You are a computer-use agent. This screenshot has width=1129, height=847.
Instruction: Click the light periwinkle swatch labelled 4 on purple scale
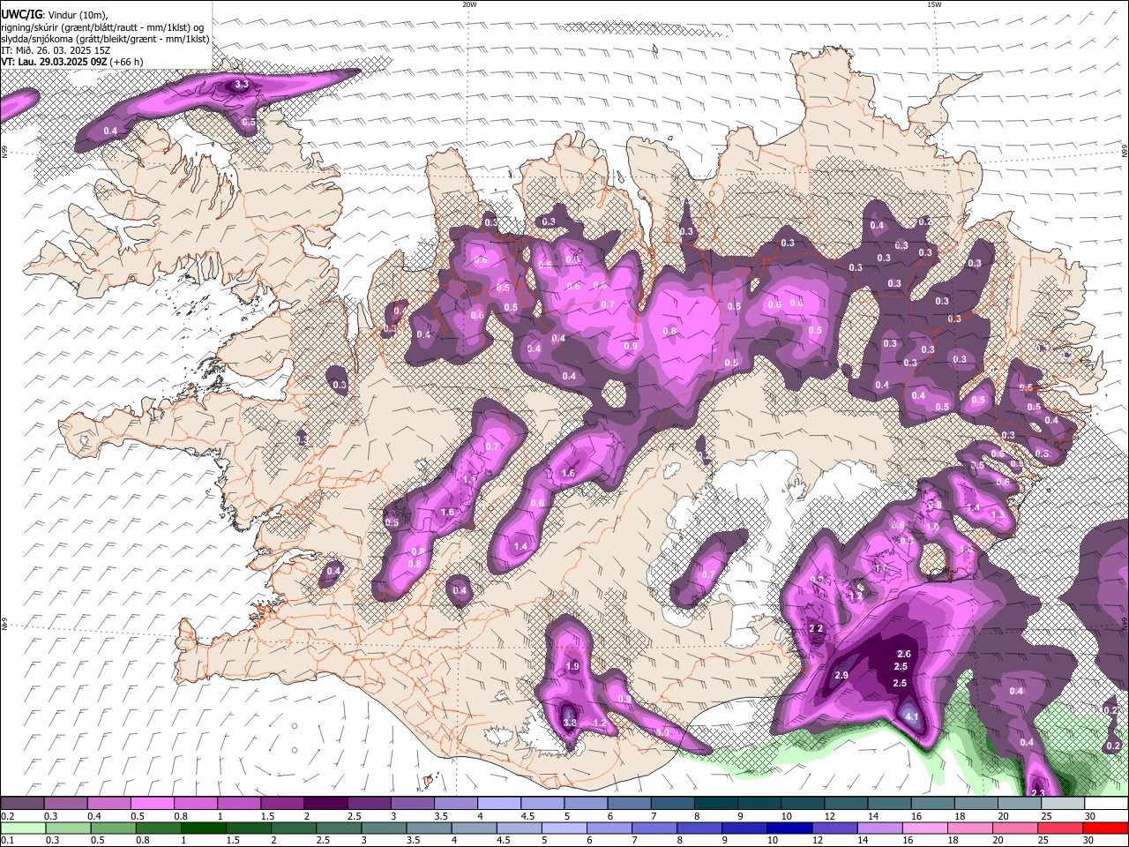click(x=497, y=804)
